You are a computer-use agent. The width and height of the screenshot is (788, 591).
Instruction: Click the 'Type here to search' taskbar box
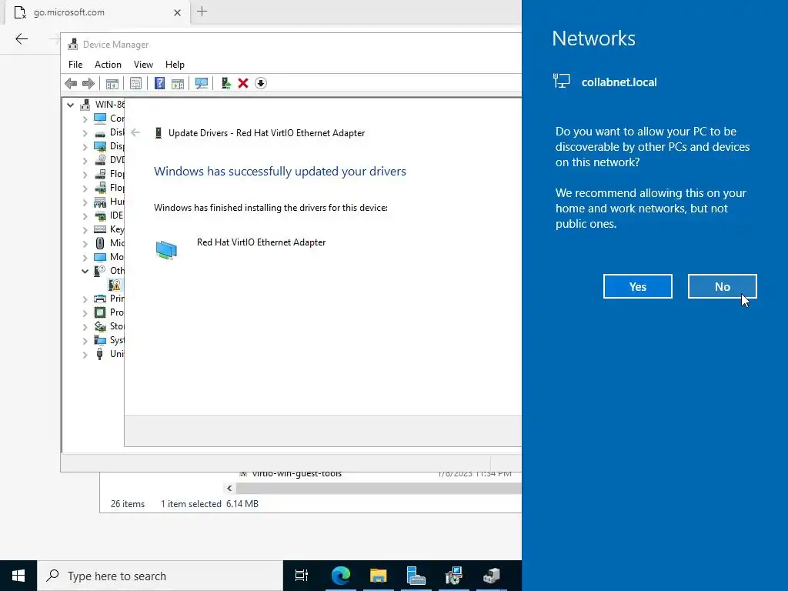pyautogui.click(x=160, y=576)
